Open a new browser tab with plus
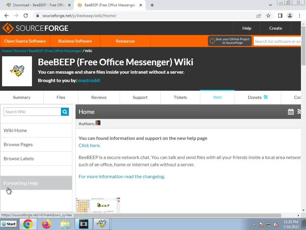 [x=152, y=5]
